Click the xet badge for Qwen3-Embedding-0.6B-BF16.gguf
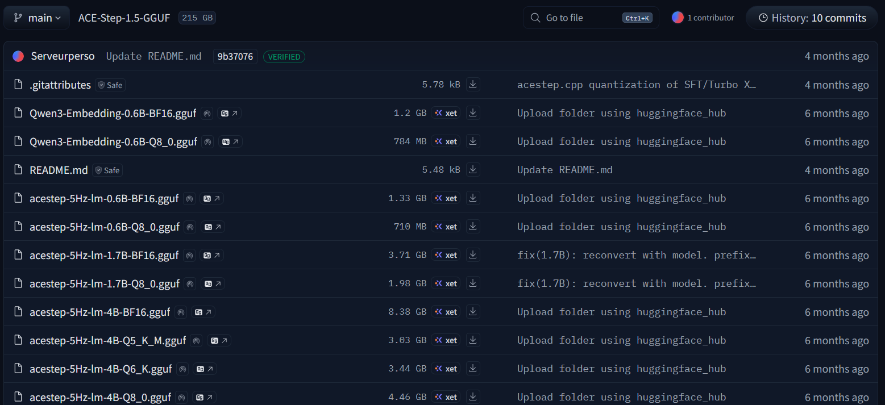This screenshot has width=885, height=405. coord(446,113)
